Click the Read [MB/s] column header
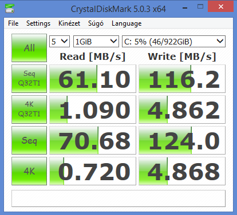237x215 pixels. coord(93,56)
